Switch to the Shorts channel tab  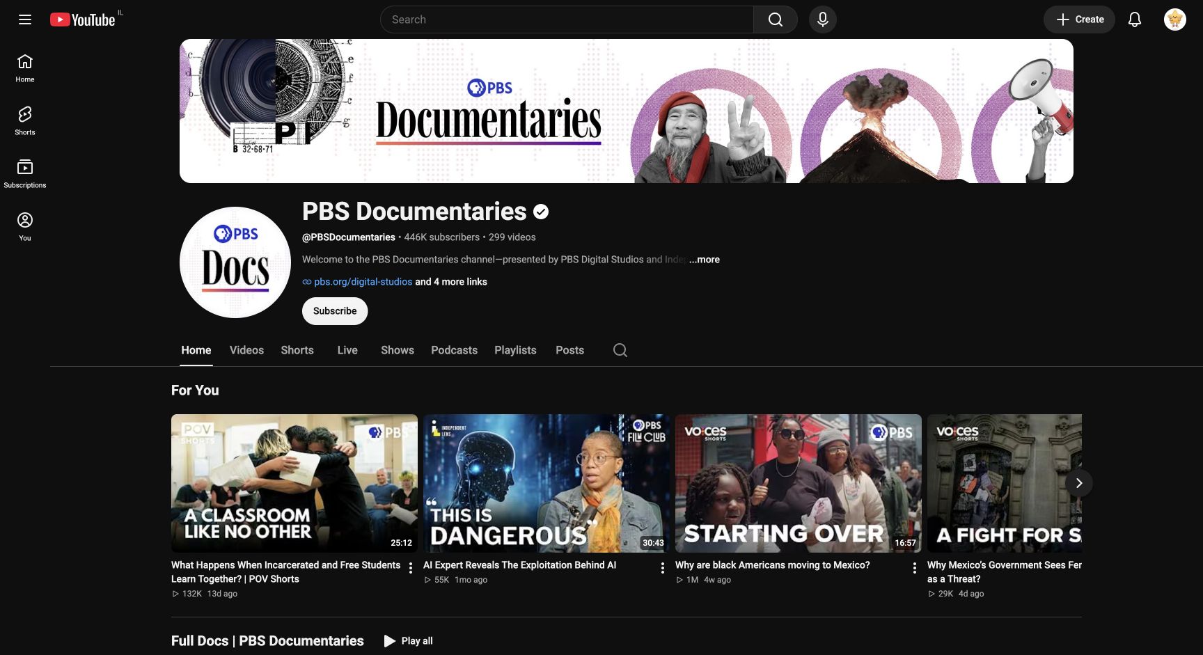pos(297,350)
